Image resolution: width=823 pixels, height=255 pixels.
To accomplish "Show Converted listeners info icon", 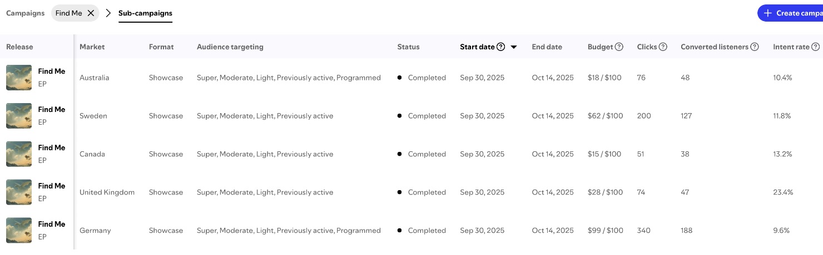I will pyautogui.click(x=755, y=47).
